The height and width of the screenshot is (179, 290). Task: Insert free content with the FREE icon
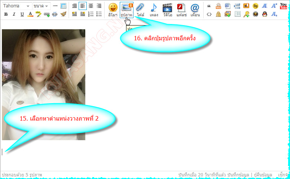pos(218,6)
